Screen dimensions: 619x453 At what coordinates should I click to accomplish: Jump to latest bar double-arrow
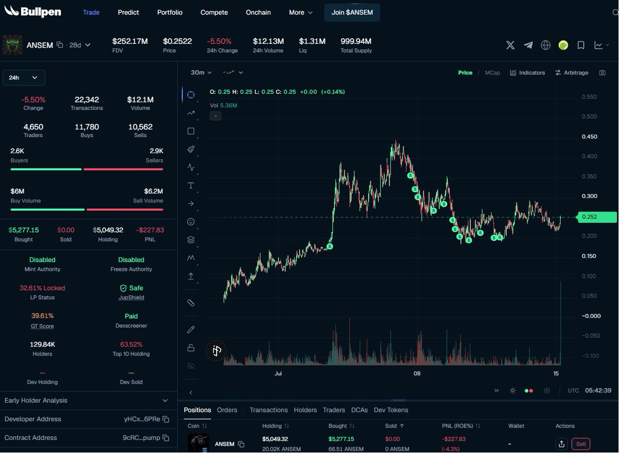click(x=497, y=391)
